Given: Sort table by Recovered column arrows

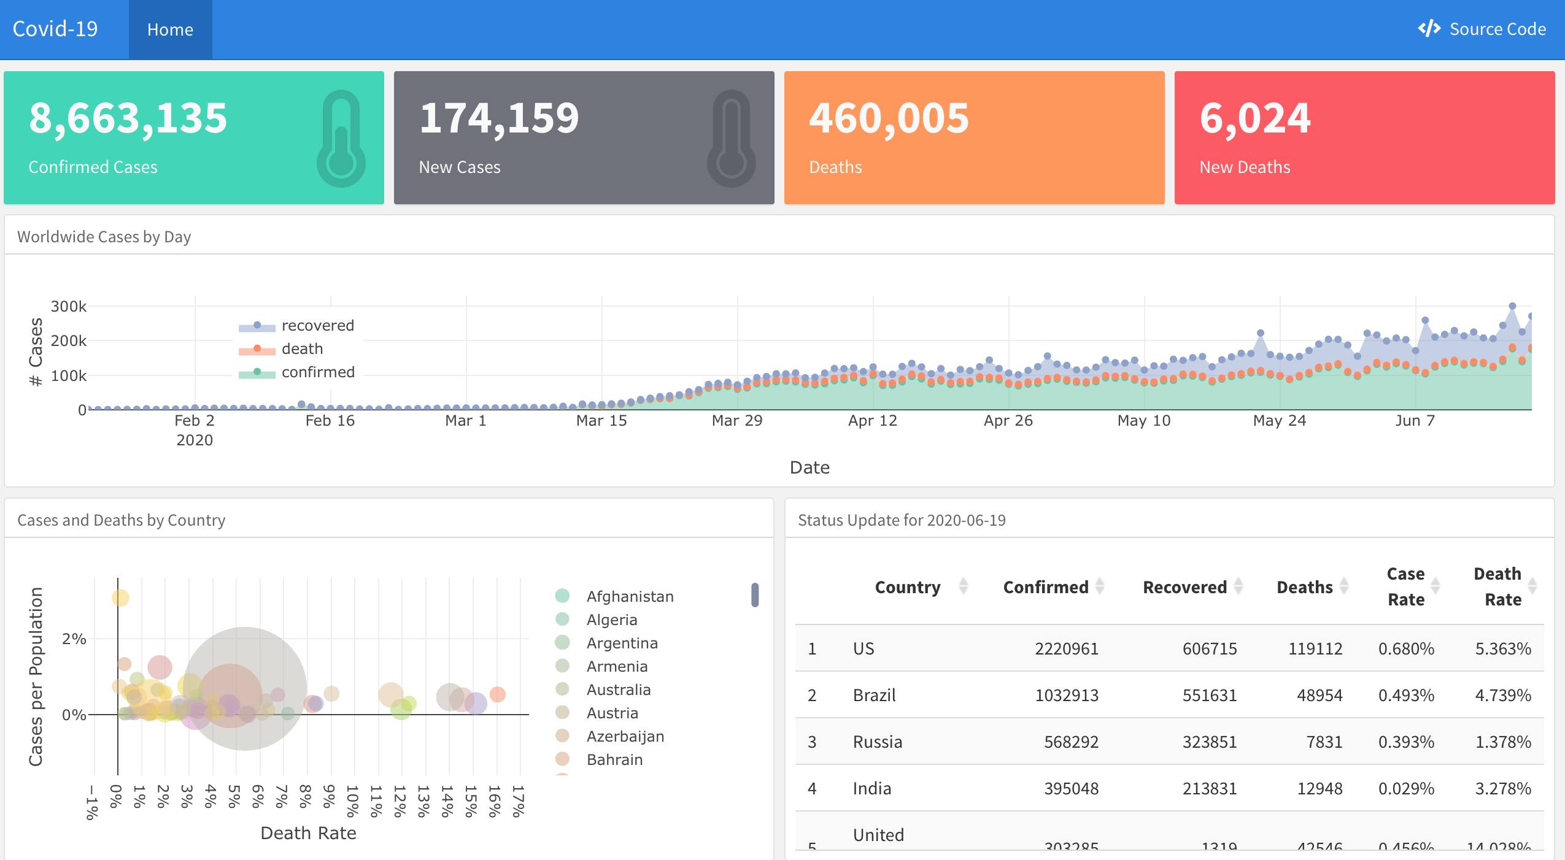Looking at the screenshot, I should 1238,586.
